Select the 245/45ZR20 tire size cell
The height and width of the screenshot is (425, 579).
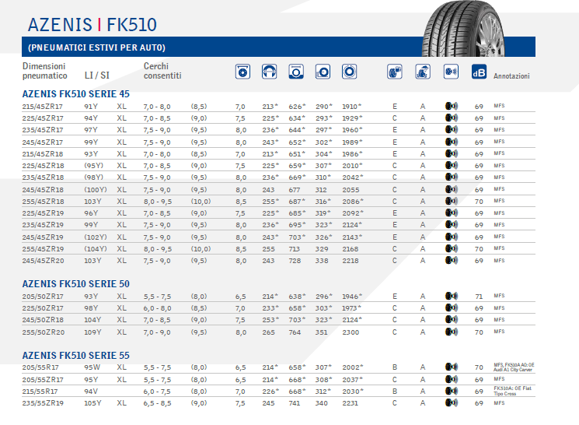coord(44,261)
